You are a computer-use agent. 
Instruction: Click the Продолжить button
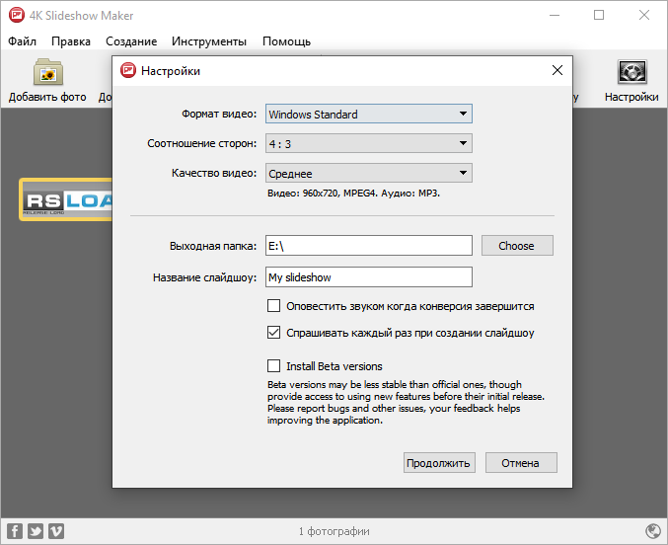tap(439, 463)
